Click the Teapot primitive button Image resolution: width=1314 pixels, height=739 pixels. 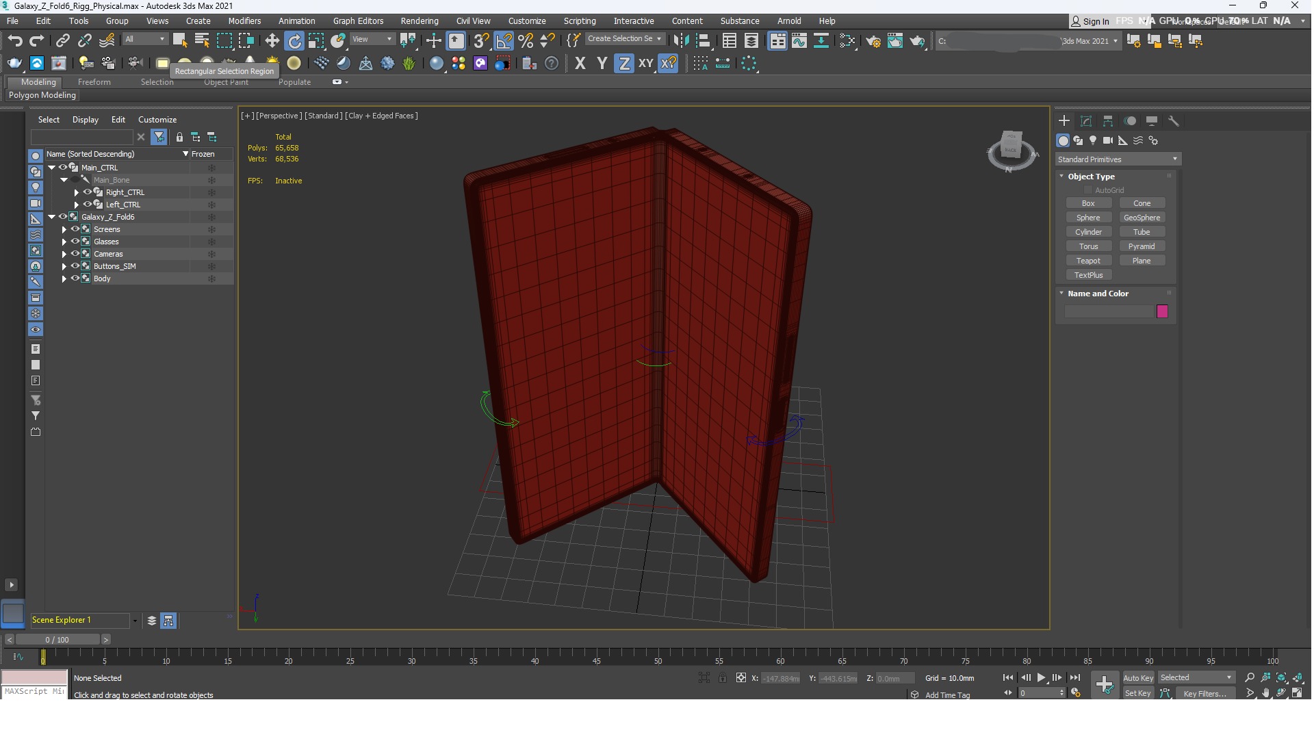pos(1088,261)
